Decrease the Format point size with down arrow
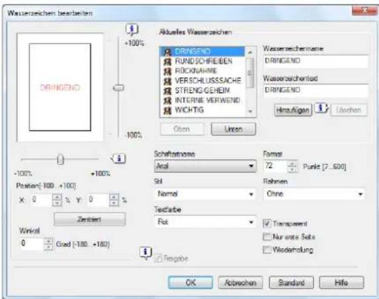Image resolution: width=379 pixels, height=299 pixels. [x=292, y=169]
